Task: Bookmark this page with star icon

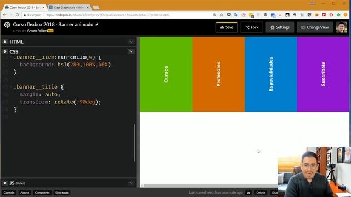Action: pos(222,15)
